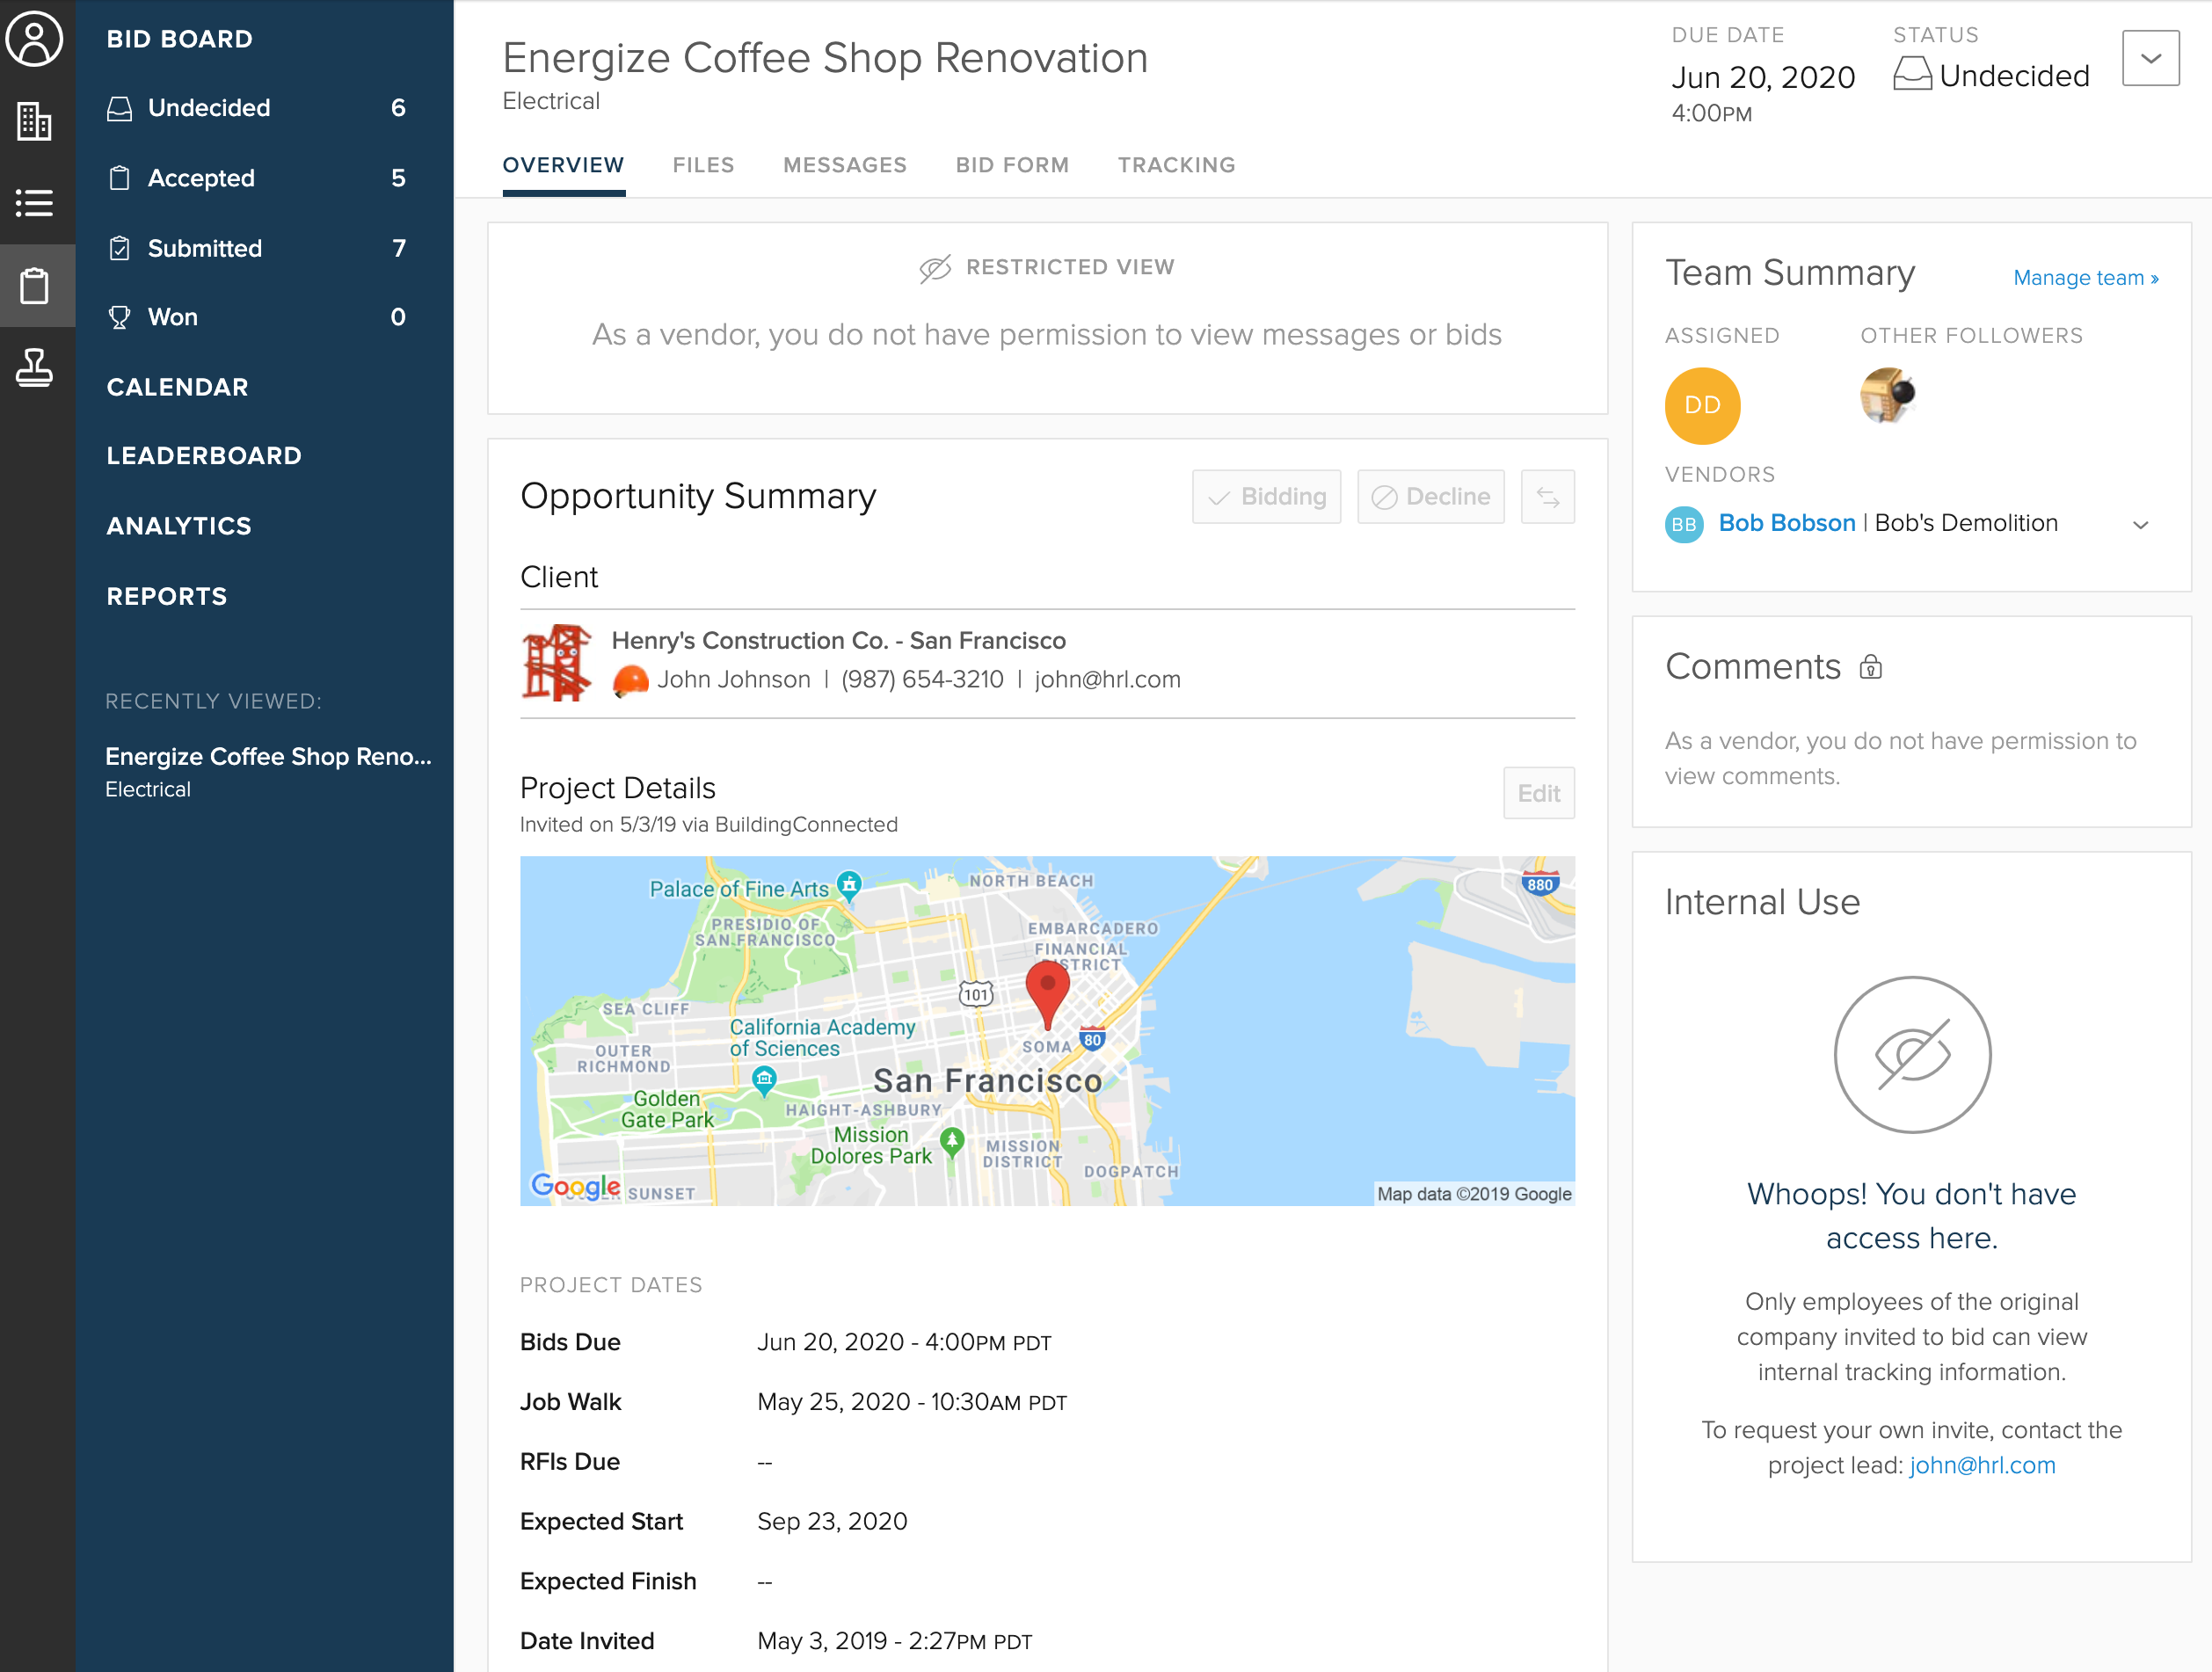Mark opportunity as Bidding
This screenshot has height=1672, width=2212.
click(1266, 497)
